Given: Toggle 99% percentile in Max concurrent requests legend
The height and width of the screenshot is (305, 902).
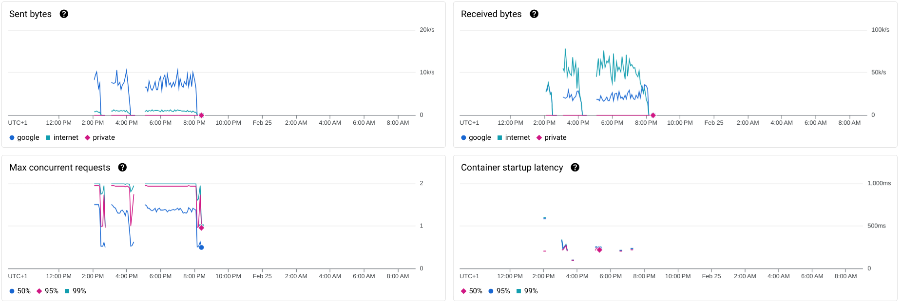Looking at the screenshot, I should tap(76, 291).
